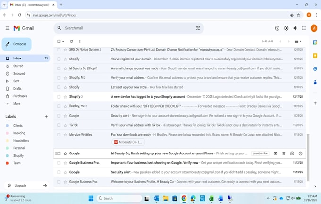Open Google Calendar side panel icon
This screenshot has width=321, height=204.
(315, 42)
